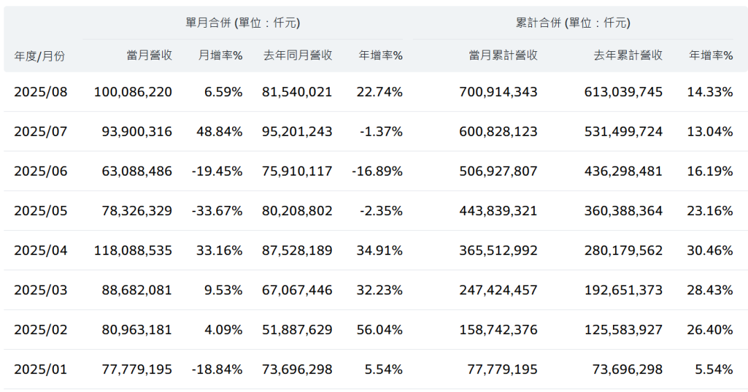Click the 當月營收 column header
This screenshot has height=392, width=748.
[x=150, y=55]
